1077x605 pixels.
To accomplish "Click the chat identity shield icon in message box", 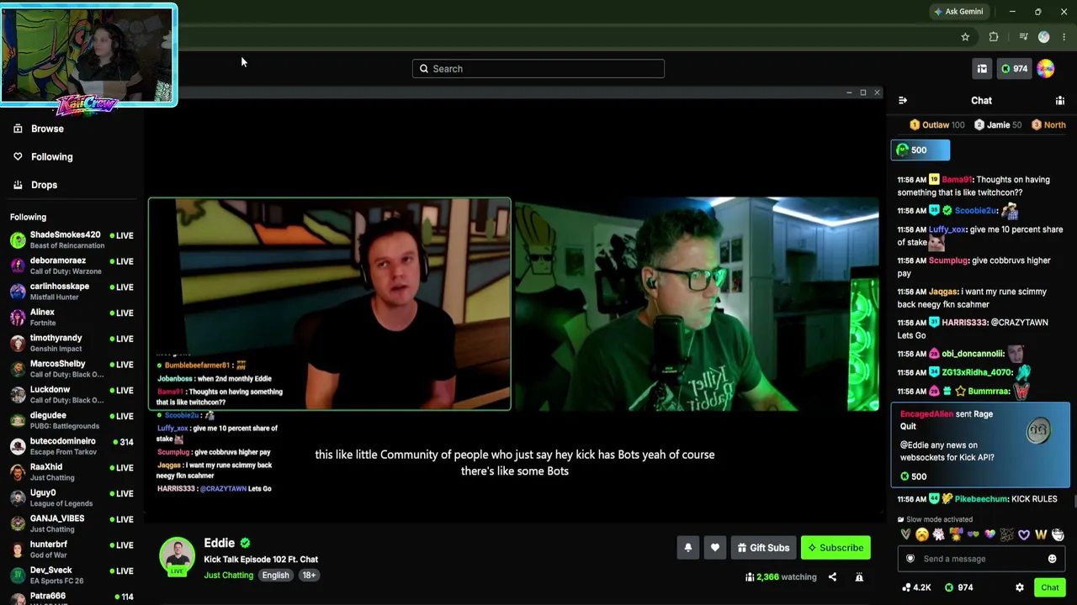I will 910,559.
